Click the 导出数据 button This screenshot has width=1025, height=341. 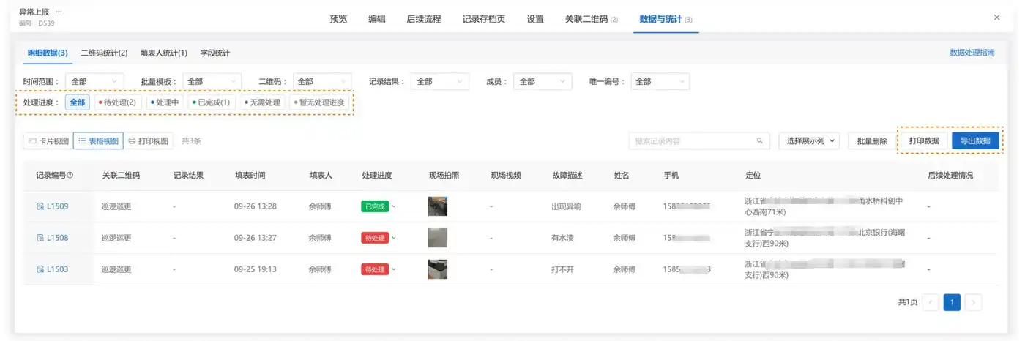tap(975, 140)
